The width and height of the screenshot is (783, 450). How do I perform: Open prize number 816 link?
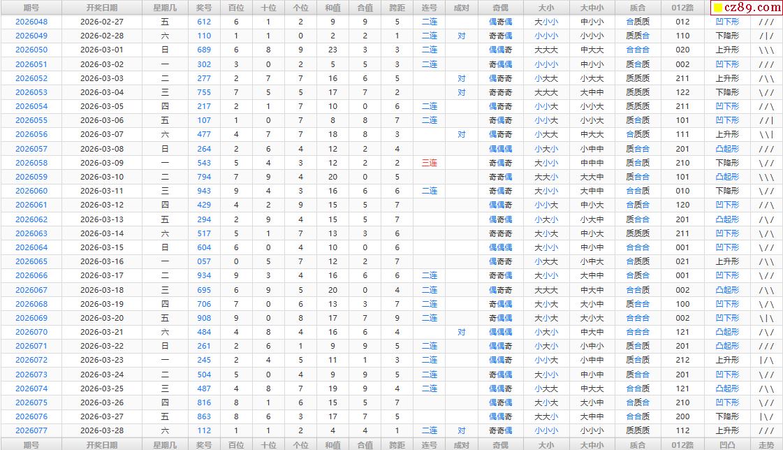204,402
